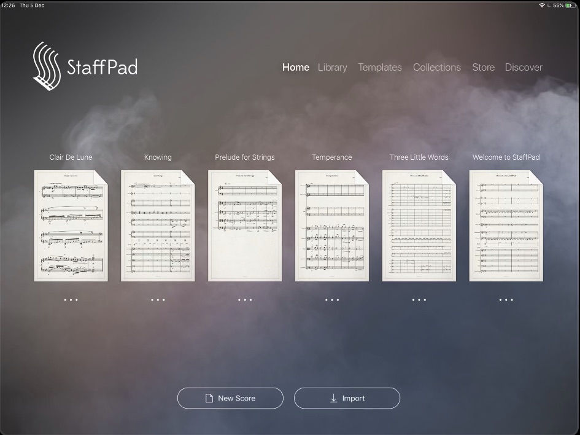Screen dimensions: 580x435
Task: Open the Knowing score thumbnail
Action: click(x=158, y=225)
